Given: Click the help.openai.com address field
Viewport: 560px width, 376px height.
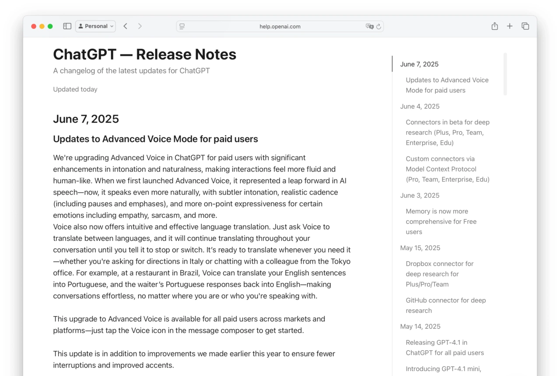Looking at the screenshot, I should coord(280,26).
